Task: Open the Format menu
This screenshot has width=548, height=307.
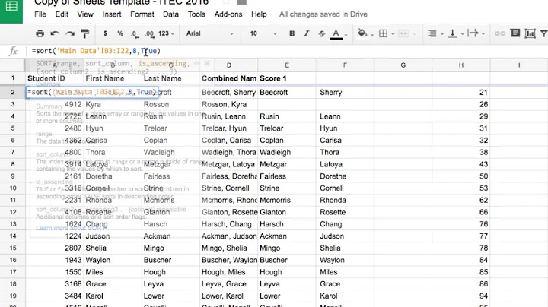Action: 142,14
